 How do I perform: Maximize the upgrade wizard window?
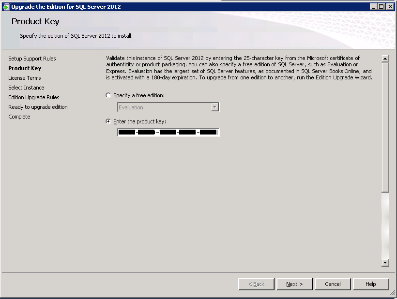381,7
